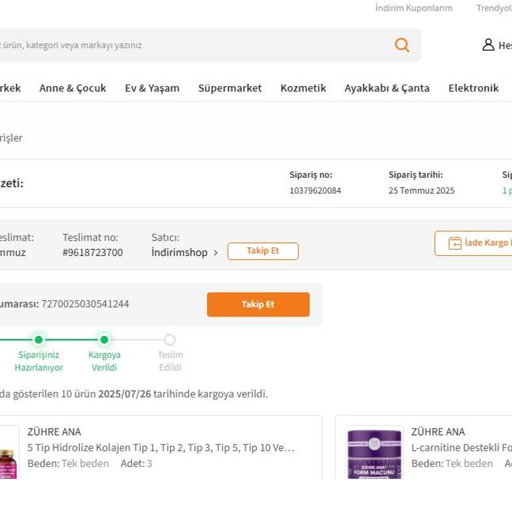Click the Siparişiniz Hazırlanıyor progress dot
This screenshot has height=512, width=512.
click(39, 339)
